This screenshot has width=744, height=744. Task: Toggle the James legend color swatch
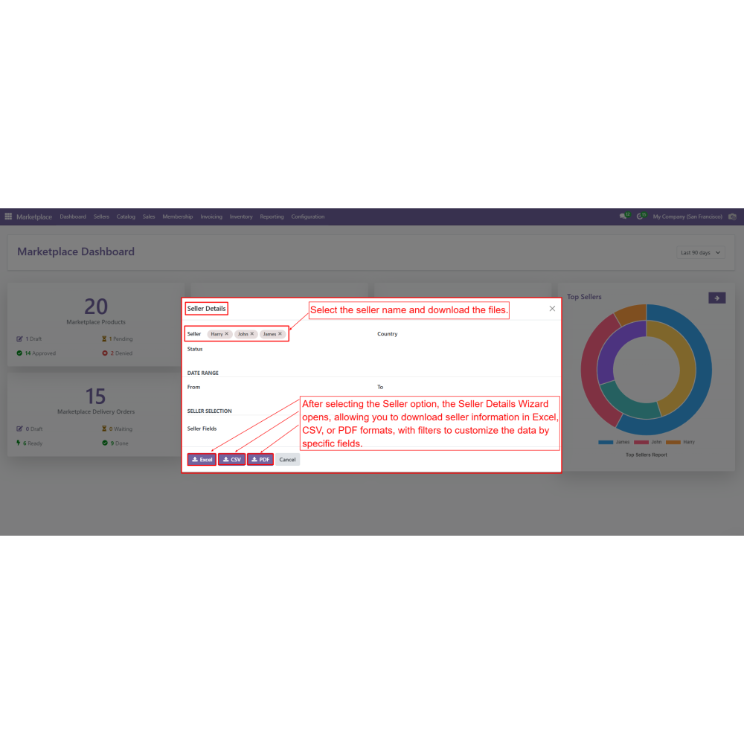pyautogui.click(x=606, y=442)
